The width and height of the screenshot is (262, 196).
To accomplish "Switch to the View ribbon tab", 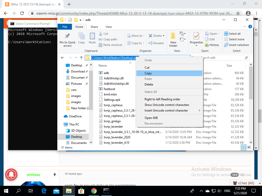I will (108, 27).
